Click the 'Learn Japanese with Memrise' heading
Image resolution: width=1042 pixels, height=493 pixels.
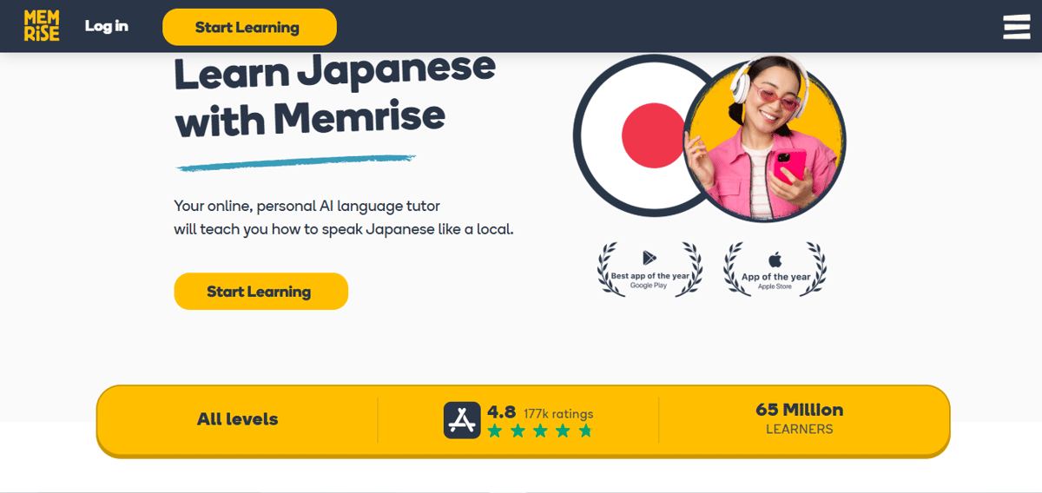335,95
